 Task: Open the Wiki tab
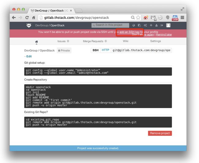126,41
